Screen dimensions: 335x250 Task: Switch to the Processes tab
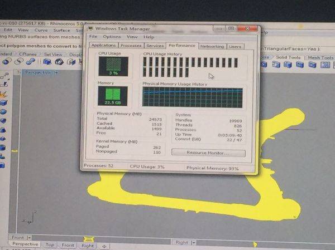point(131,46)
